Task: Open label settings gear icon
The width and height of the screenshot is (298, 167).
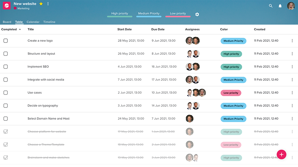Action: 197,14
